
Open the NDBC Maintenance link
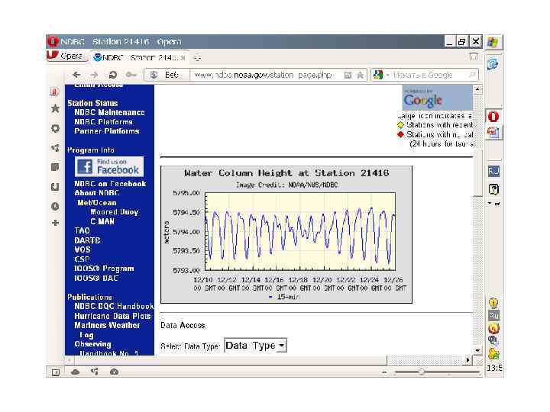109,112
